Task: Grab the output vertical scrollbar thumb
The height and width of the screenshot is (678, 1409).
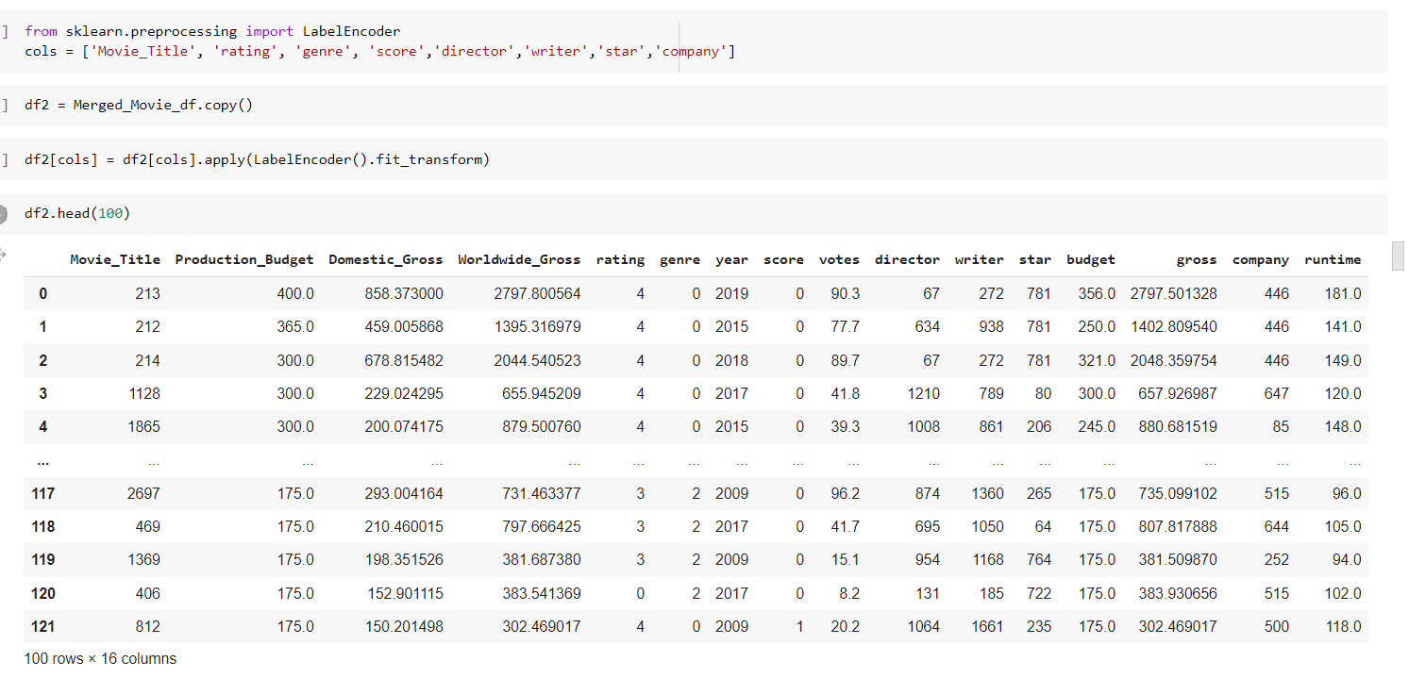Action: [1398, 256]
